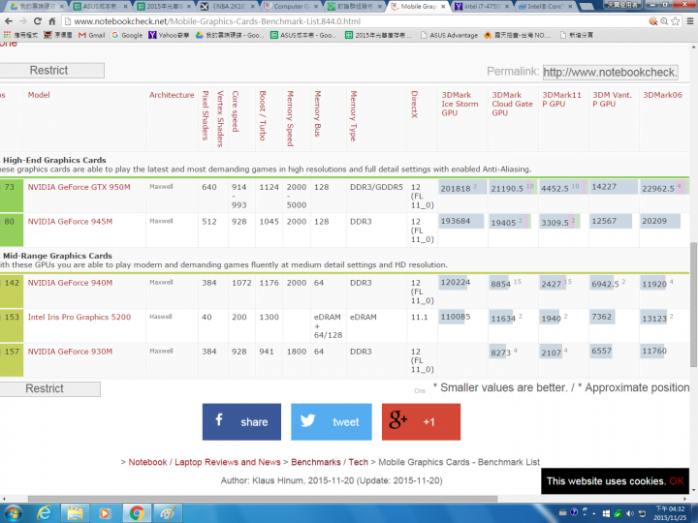Viewport: 698px width, 523px height.
Task: Click the volume speaker tray icon
Action: pos(630,513)
